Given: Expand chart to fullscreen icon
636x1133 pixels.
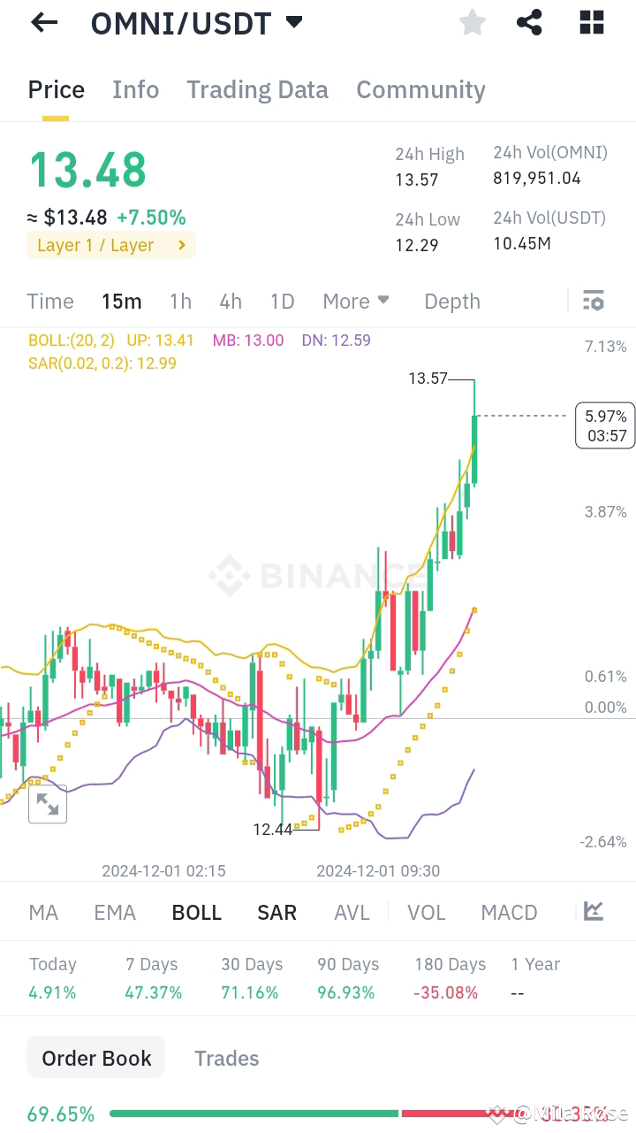Looking at the screenshot, I should point(48,804).
